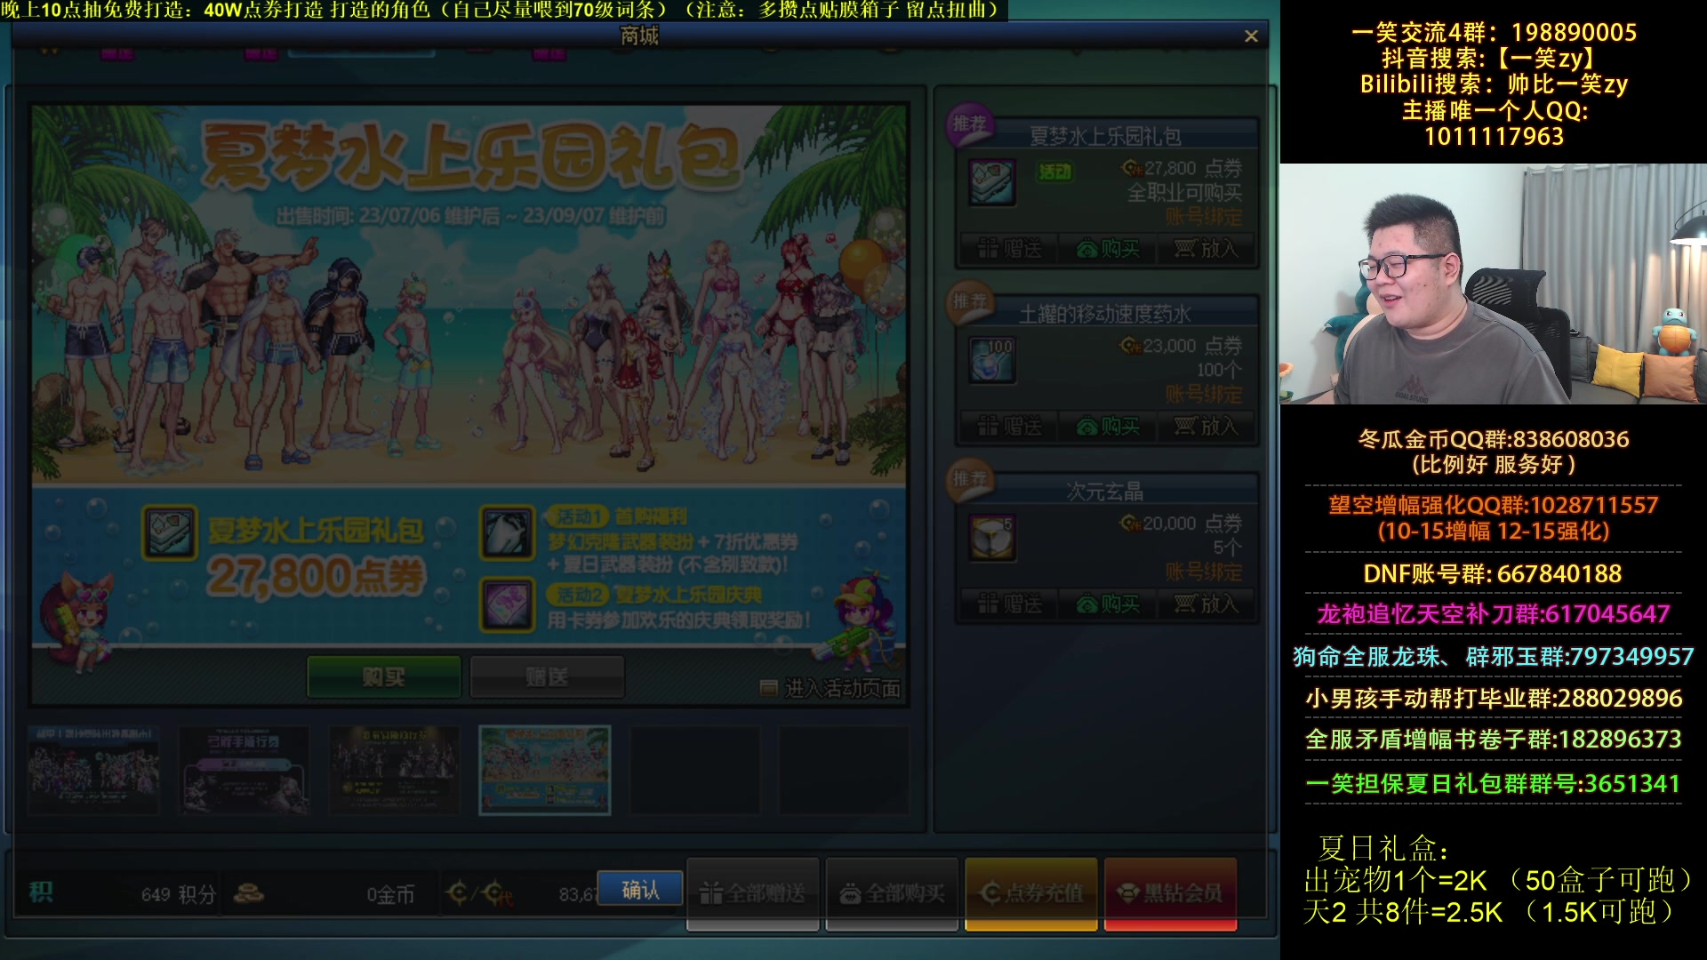The image size is (1707, 960).
Task: Select the second banner thumbnail 已经手排行榜
Action: 244,771
